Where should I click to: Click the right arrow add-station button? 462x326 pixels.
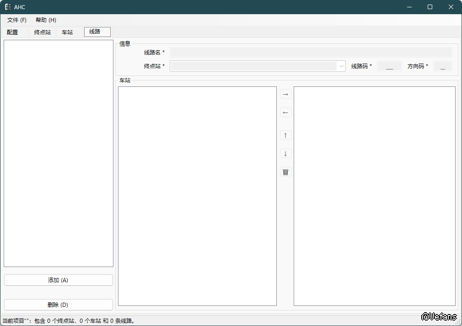pyautogui.click(x=285, y=94)
